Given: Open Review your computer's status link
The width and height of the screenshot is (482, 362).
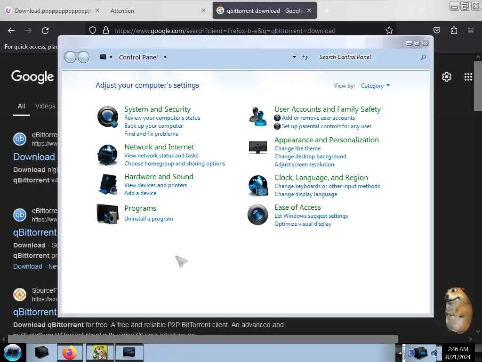Looking at the screenshot, I should click(162, 118).
